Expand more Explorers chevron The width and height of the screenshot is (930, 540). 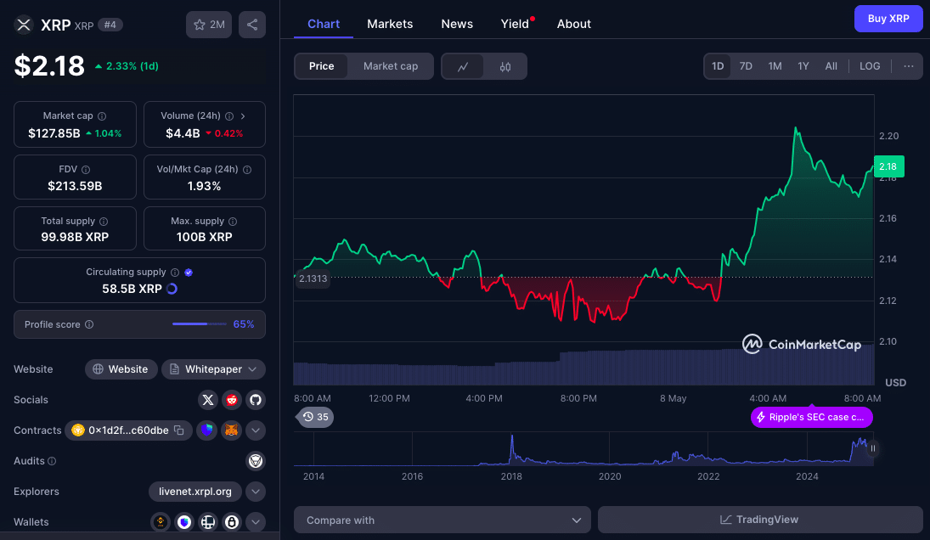[x=256, y=492]
